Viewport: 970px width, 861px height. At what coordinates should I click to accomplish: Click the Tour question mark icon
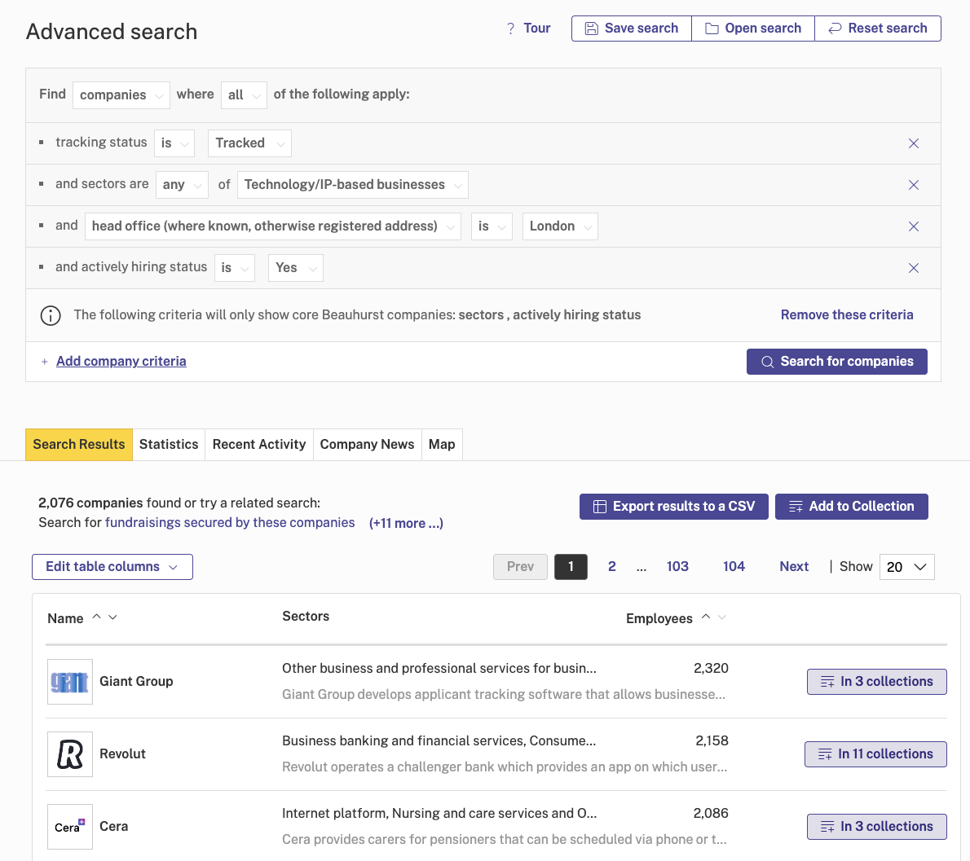(x=510, y=29)
